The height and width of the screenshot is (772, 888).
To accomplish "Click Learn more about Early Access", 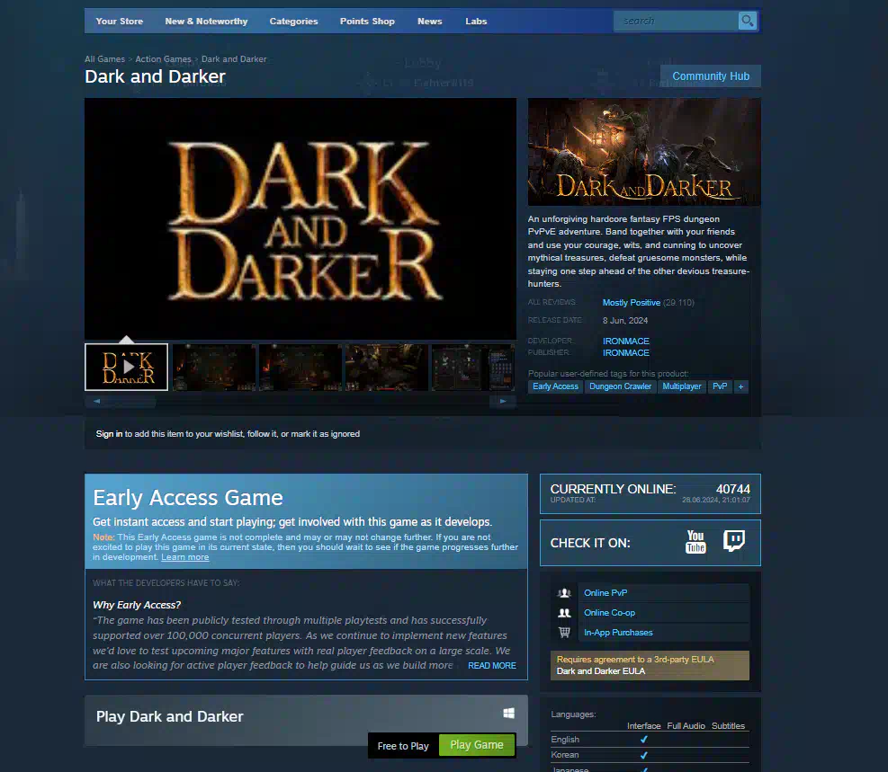I will (x=184, y=557).
